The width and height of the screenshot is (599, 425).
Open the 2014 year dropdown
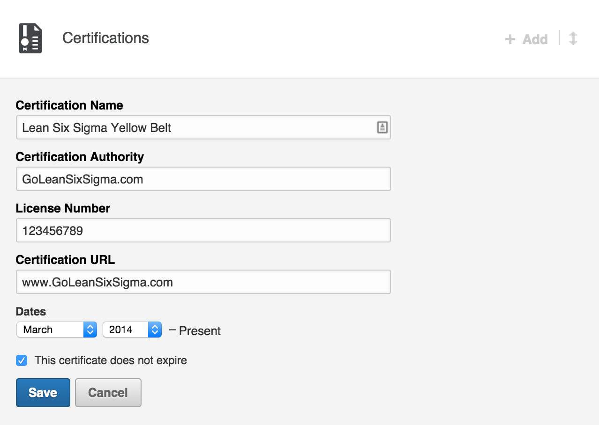[x=132, y=330]
